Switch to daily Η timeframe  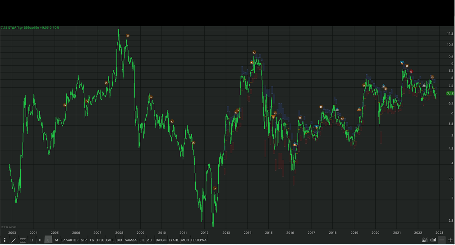[40, 240]
